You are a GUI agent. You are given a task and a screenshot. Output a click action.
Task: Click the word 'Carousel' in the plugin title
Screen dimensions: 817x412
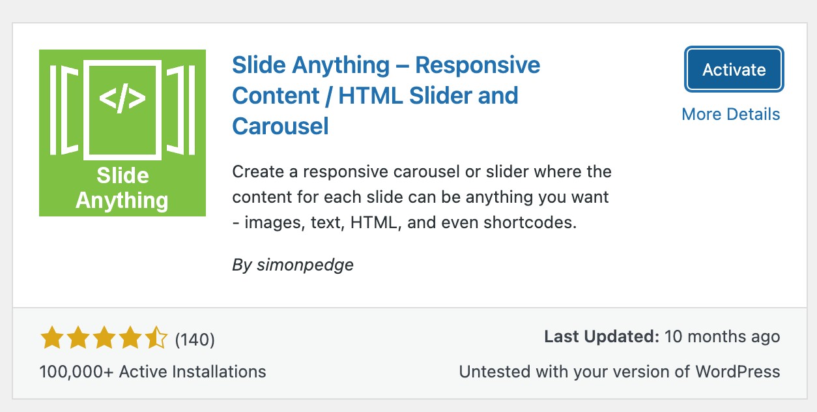[x=281, y=126]
